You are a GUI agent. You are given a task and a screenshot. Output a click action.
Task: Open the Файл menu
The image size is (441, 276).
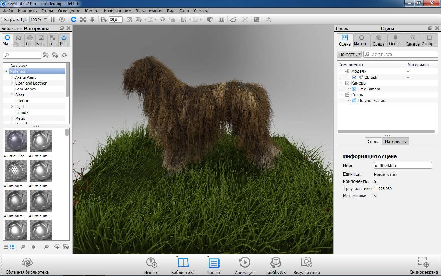click(x=8, y=11)
